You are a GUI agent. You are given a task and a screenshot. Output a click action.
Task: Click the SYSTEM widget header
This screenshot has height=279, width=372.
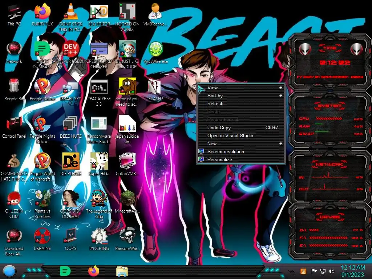pyautogui.click(x=330, y=106)
